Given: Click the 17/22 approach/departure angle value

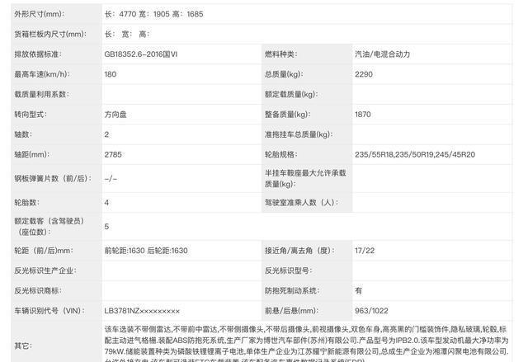Looking at the screenshot, I should click(x=365, y=251).
